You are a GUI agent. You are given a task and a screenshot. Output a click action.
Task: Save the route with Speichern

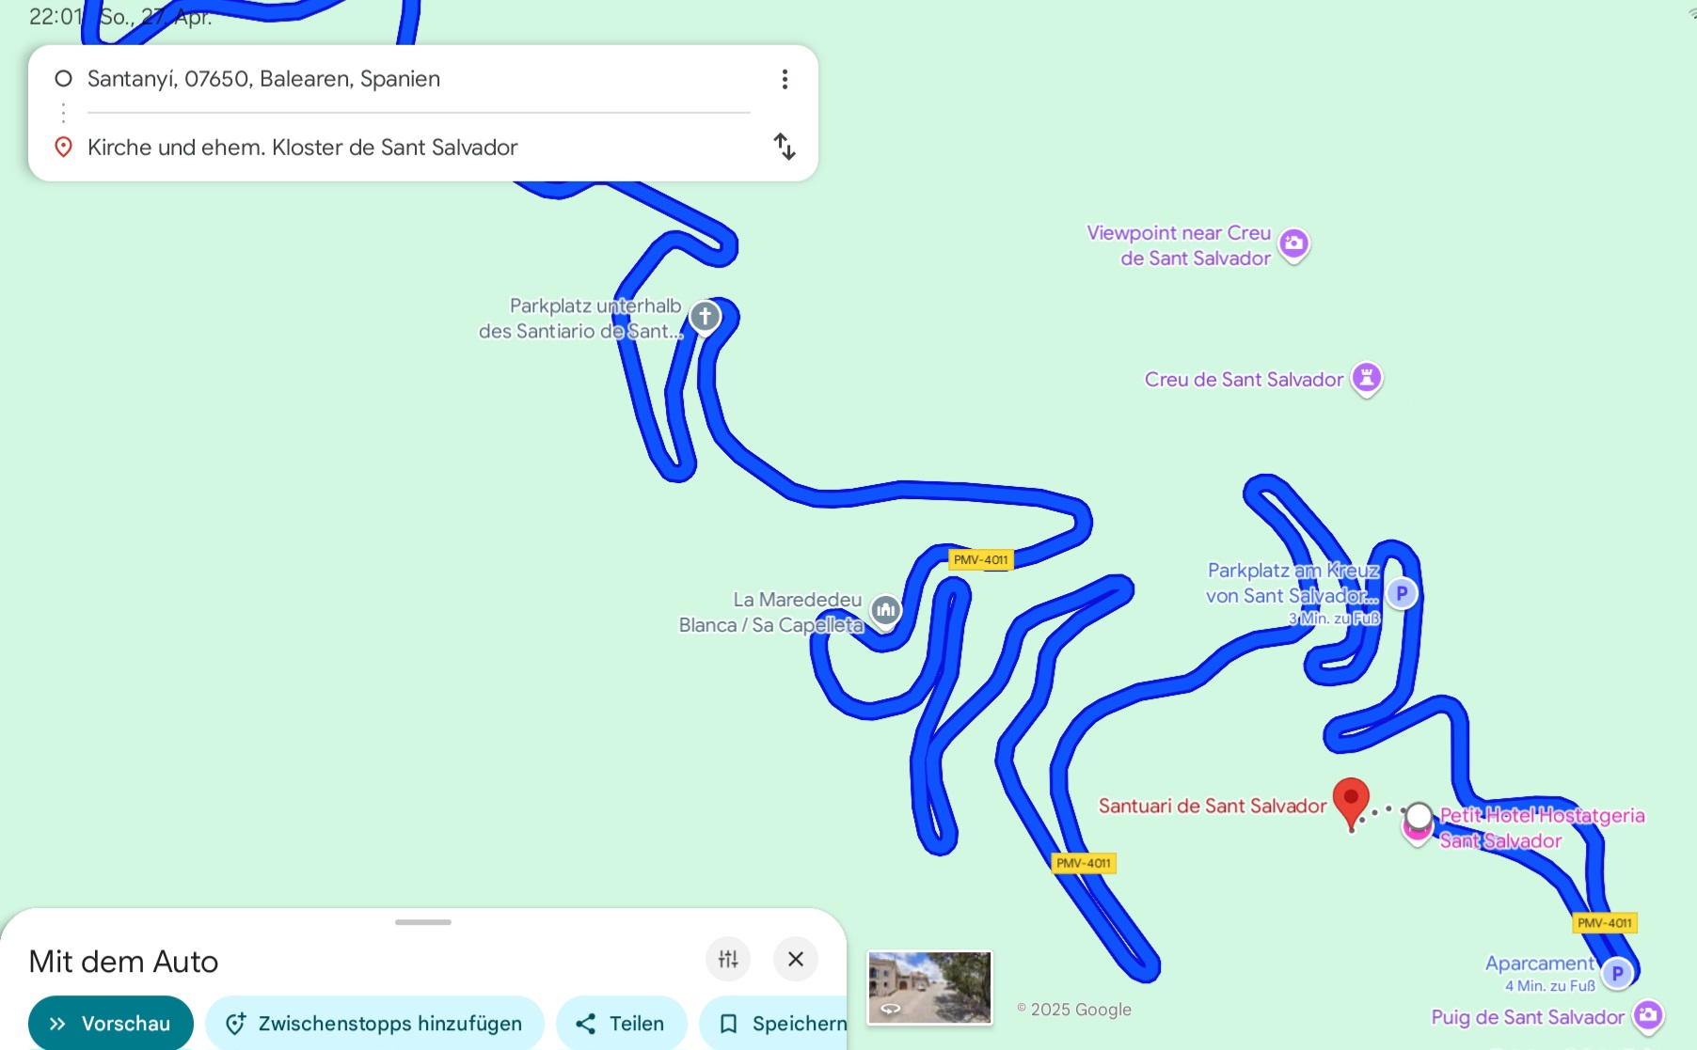point(773,1023)
